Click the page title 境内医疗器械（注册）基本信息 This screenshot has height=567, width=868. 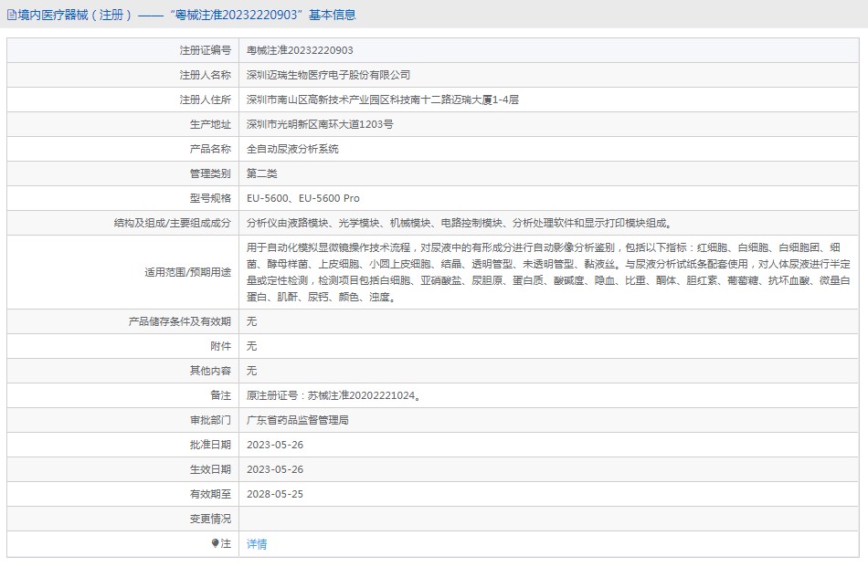tap(186, 15)
